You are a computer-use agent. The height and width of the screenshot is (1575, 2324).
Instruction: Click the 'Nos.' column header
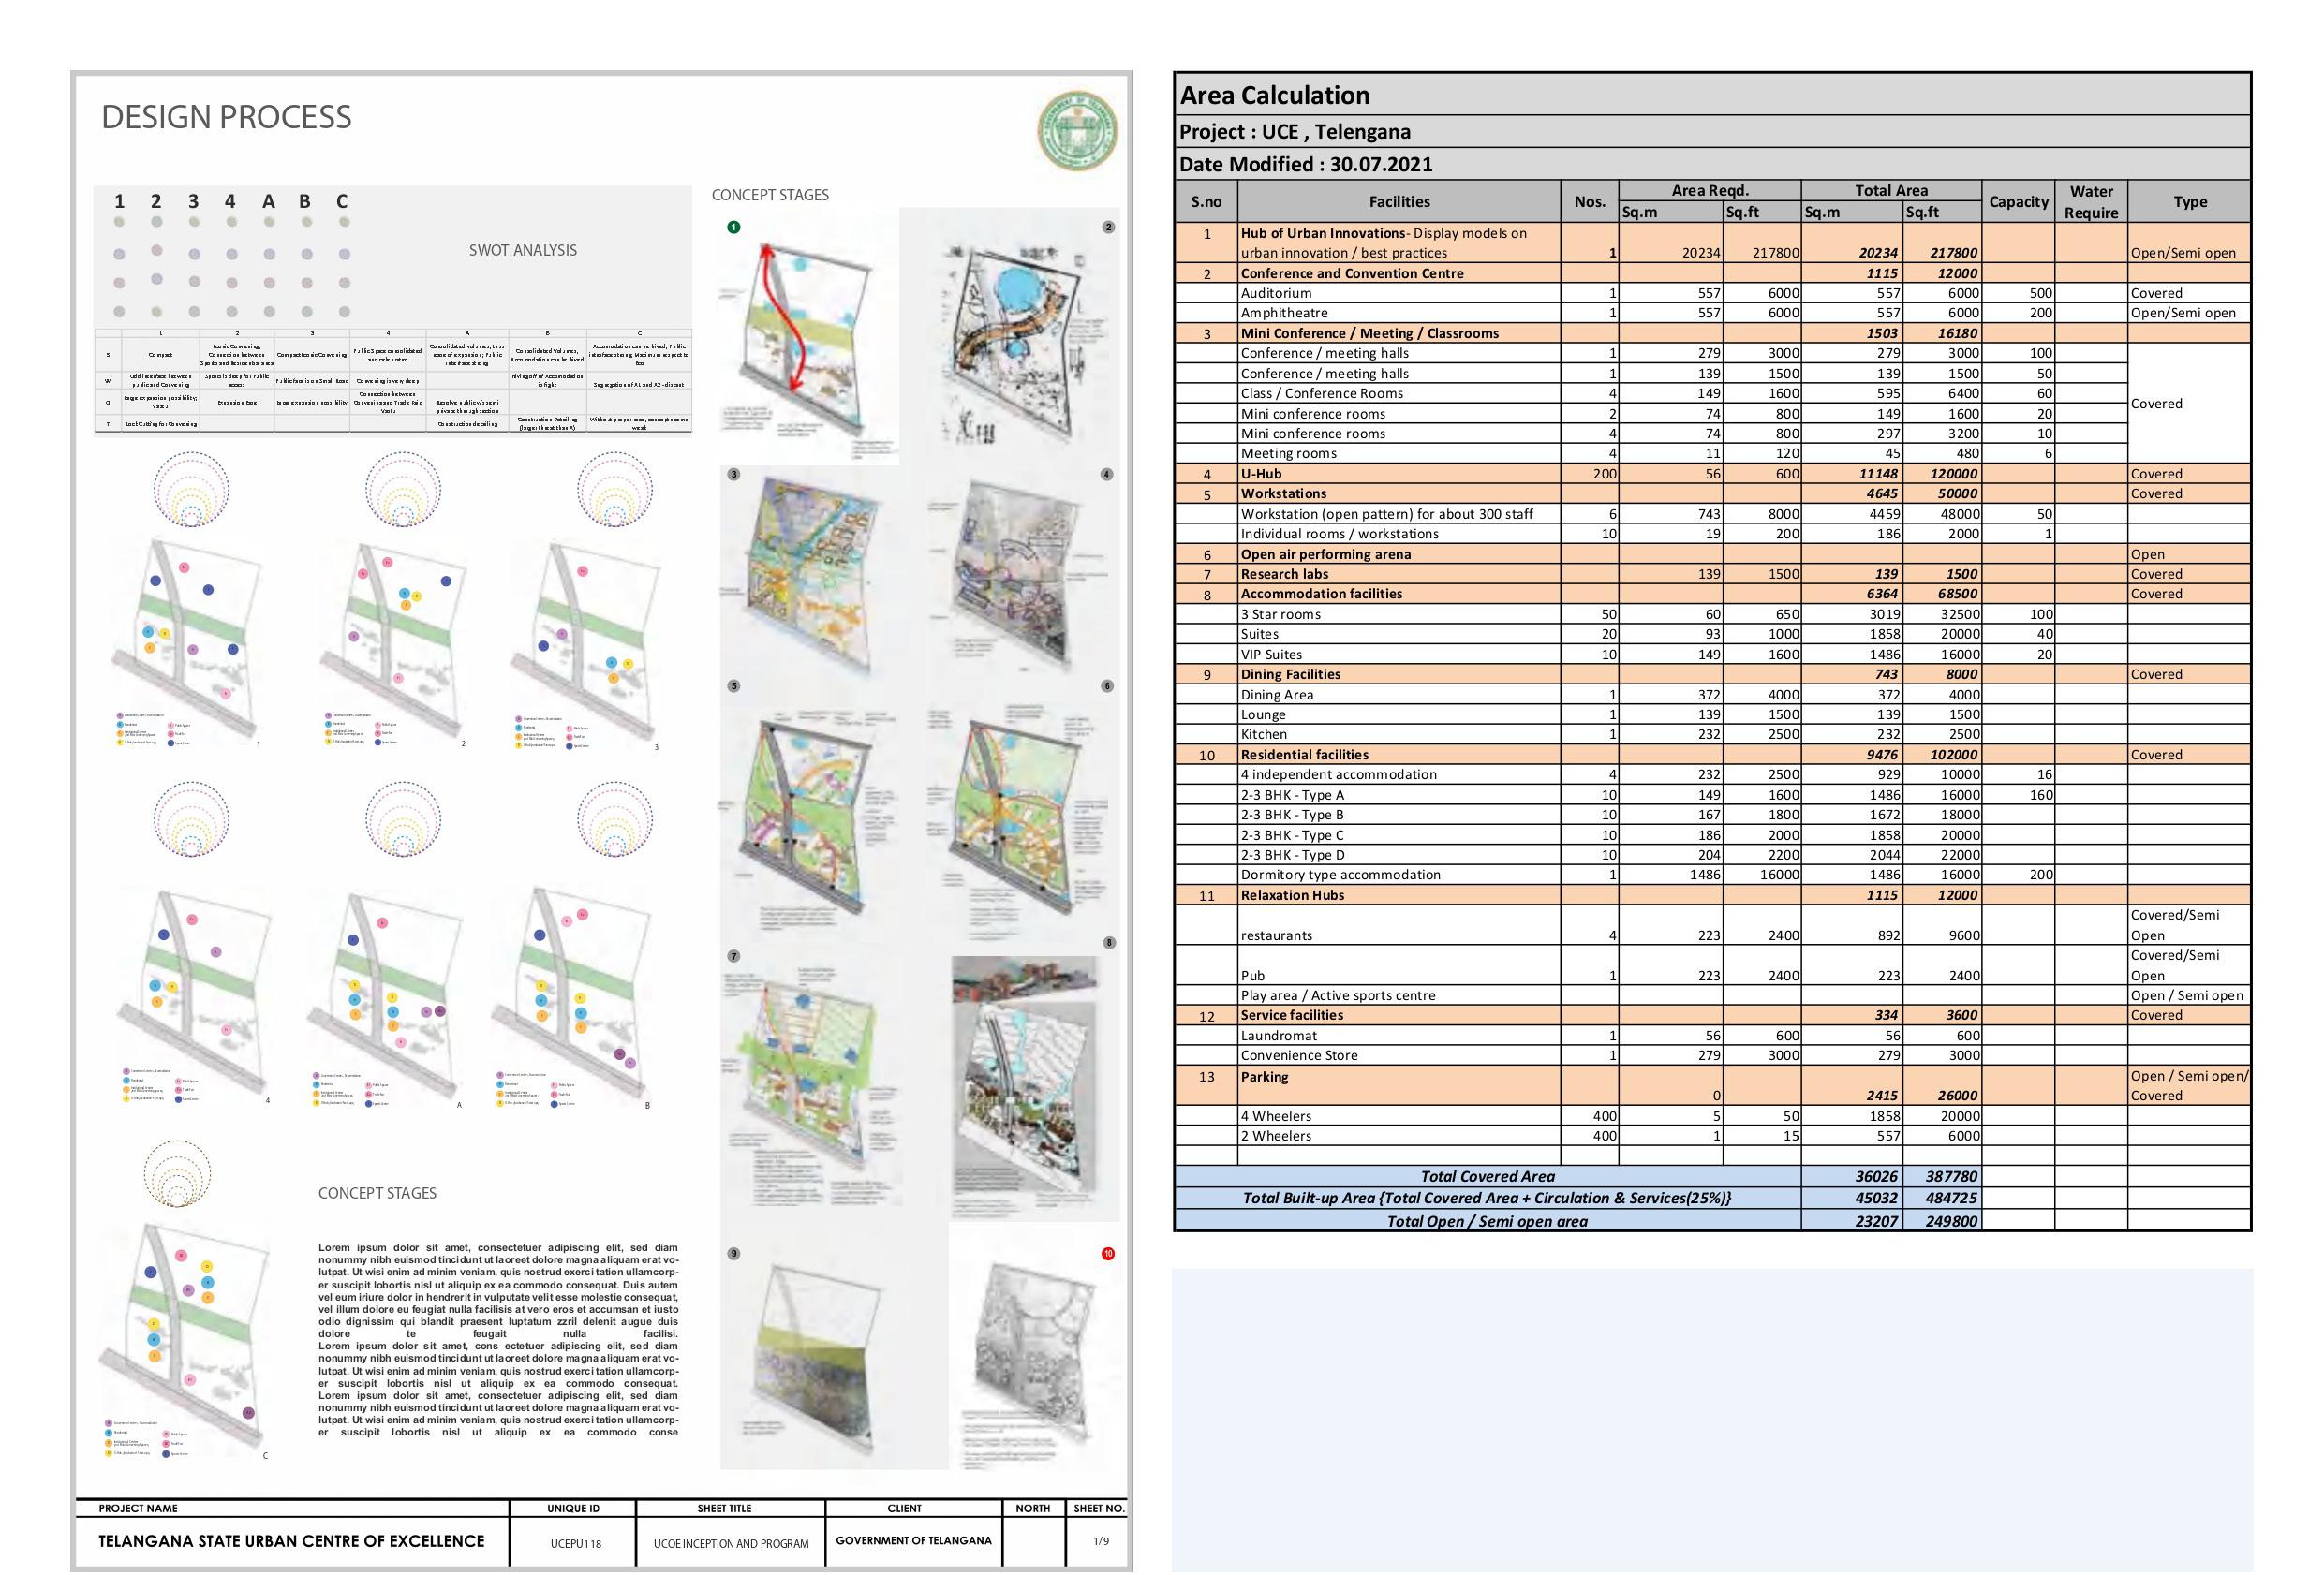tap(1589, 202)
